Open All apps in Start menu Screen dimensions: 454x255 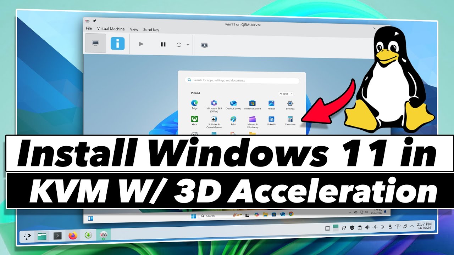(x=286, y=93)
